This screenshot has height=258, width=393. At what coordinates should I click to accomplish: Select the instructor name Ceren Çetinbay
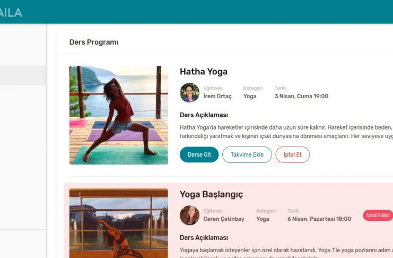click(224, 219)
